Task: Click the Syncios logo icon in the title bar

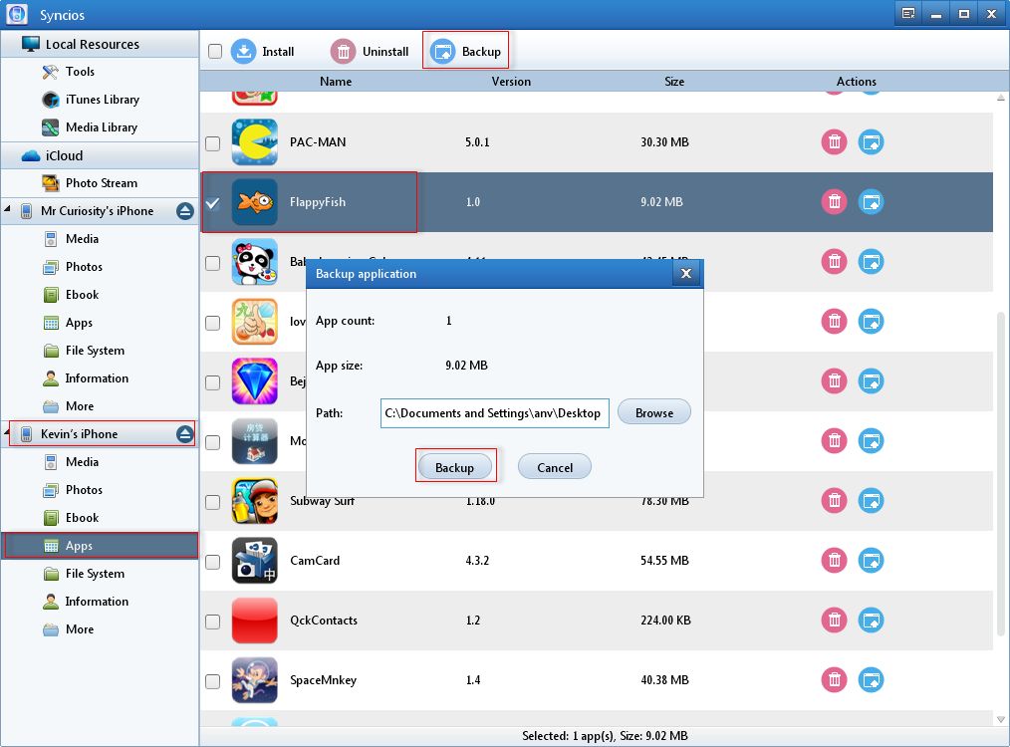Action: (17, 14)
